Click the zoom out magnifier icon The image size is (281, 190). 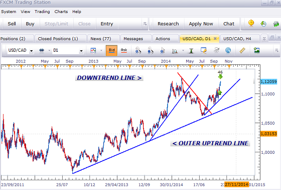point(151,50)
